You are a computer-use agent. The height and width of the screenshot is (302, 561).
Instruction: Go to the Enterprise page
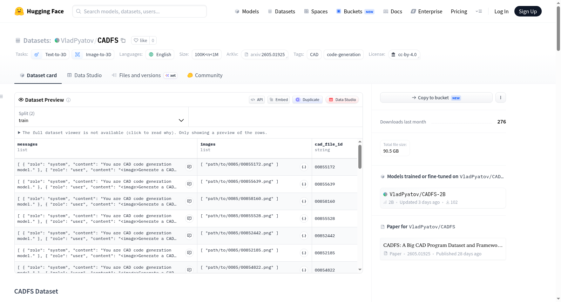click(426, 11)
